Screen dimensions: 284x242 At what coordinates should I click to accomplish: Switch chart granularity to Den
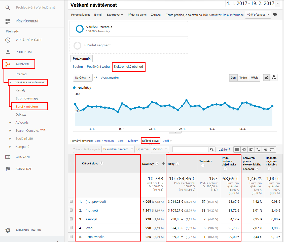[233, 78]
